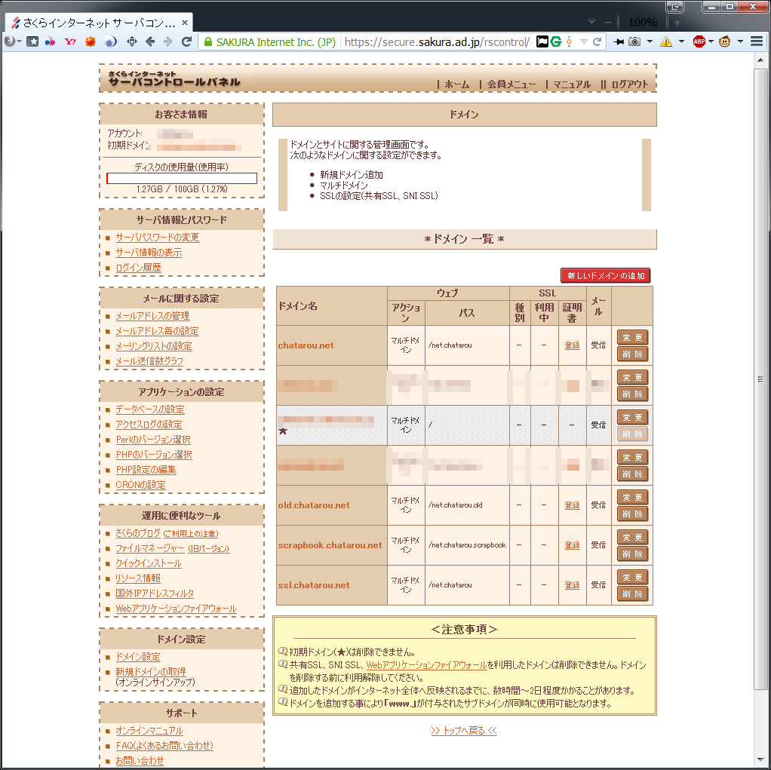Image resolution: width=771 pixels, height=770 pixels.
Task: Close the さくらインターネット browser tab
Action: click(185, 23)
